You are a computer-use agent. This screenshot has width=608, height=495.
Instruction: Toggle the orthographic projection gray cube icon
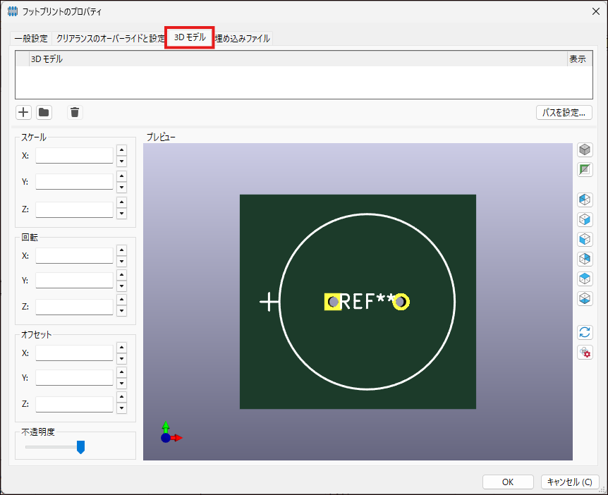click(x=585, y=150)
